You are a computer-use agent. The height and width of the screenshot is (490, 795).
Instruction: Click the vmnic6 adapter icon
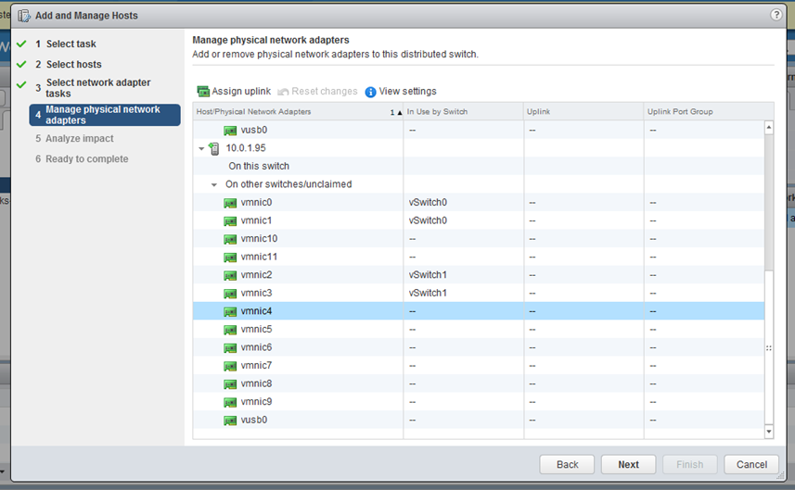(230, 347)
